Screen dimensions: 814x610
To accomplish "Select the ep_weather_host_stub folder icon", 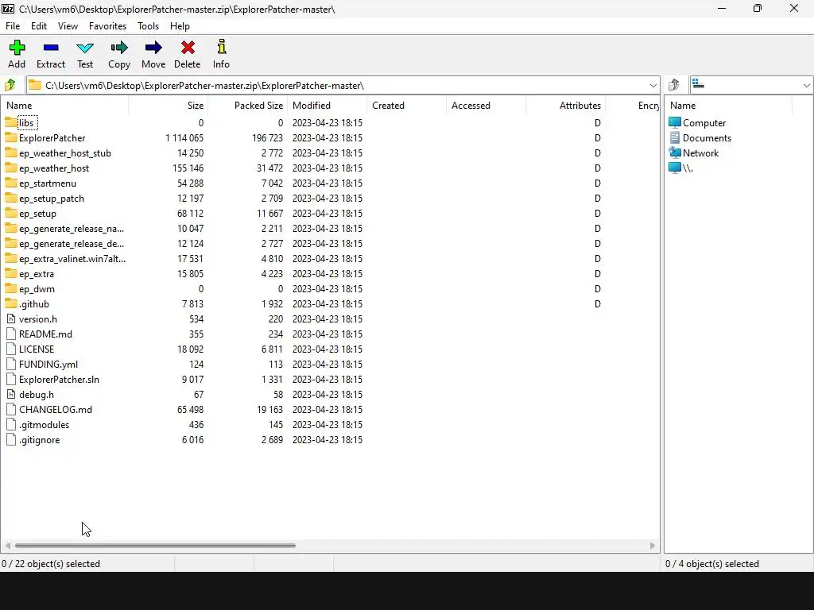I will tap(11, 152).
